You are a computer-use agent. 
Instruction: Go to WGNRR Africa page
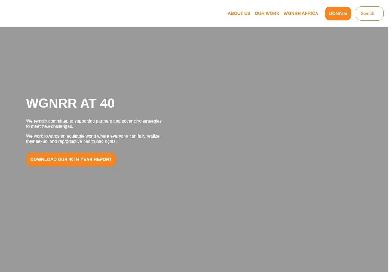(x=301, y=13)
